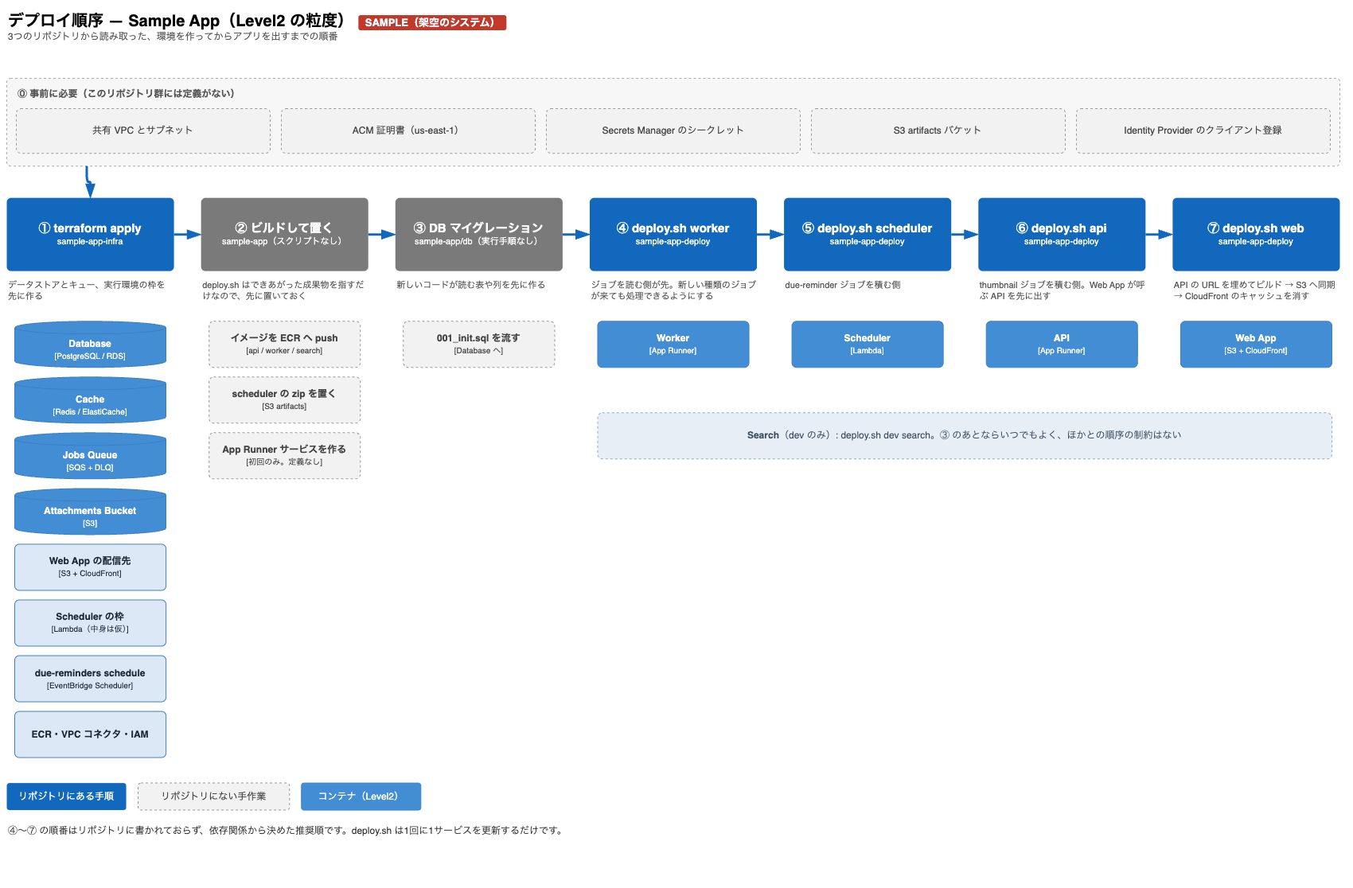Screen dimensions: 1353x888
Task: Click the Worker [App Runner] container box
Action: click(x=673, y=345)
